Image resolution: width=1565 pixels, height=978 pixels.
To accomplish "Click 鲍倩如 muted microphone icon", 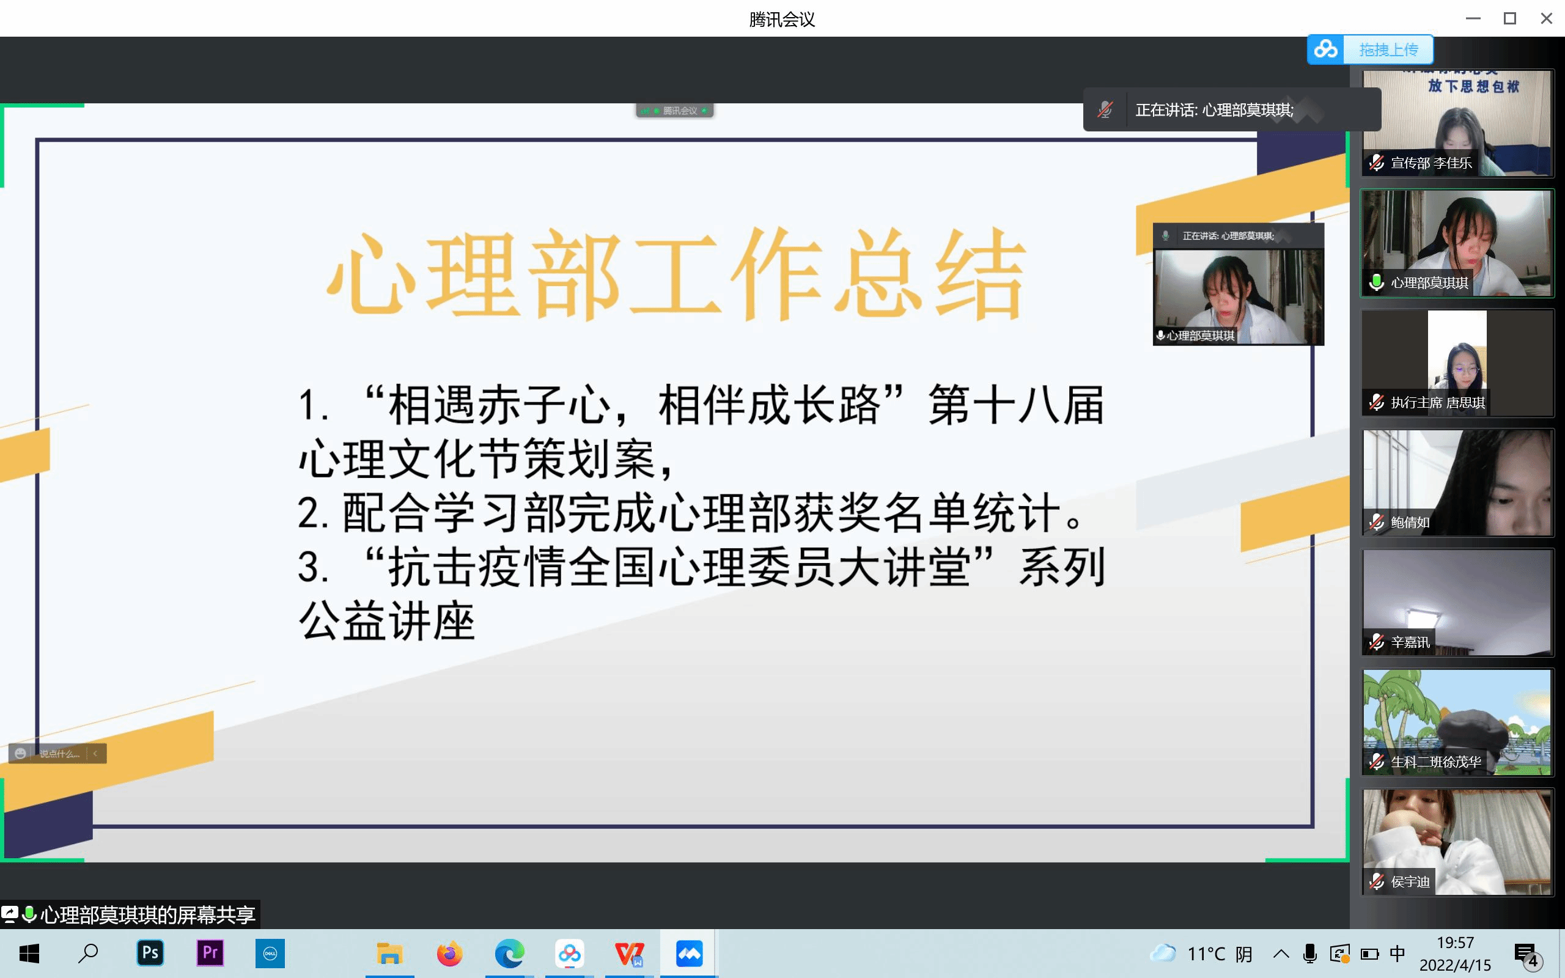I will coord(1376,523).
